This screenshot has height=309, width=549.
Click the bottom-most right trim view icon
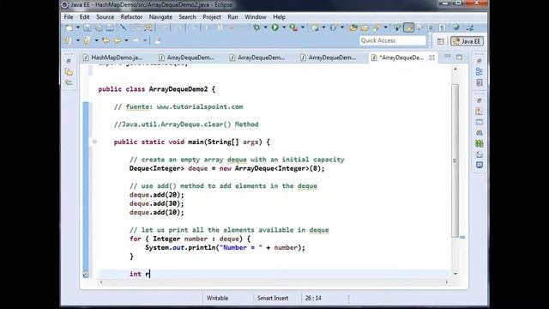tap(480, 165)
